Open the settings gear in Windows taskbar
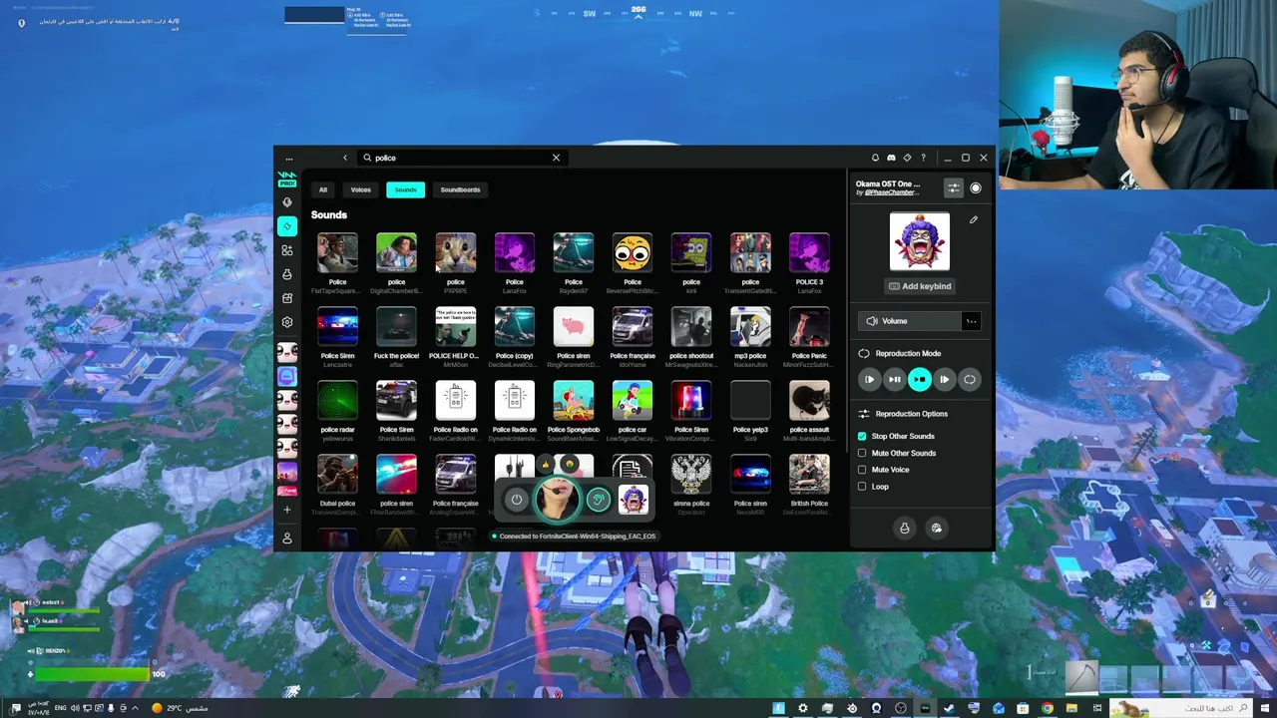The width and height of the screenshot is (1277, 718). click(x=803, y=708)
